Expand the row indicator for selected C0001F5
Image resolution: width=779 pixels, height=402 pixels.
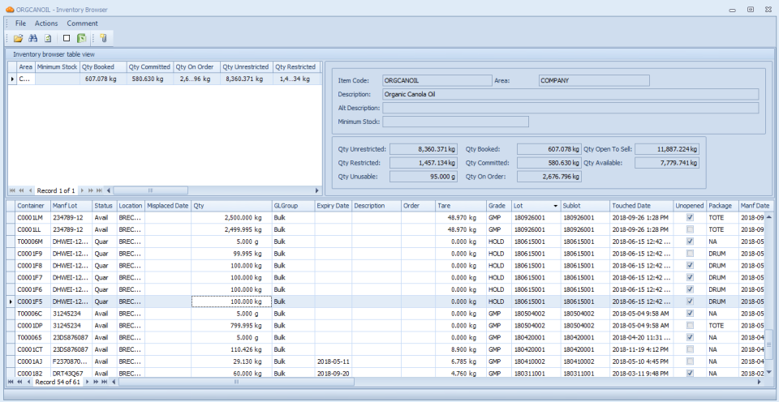[11, 301]
